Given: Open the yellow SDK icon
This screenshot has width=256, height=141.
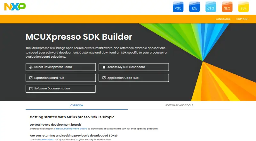Looking at the screenshot, I should (243, 7).
